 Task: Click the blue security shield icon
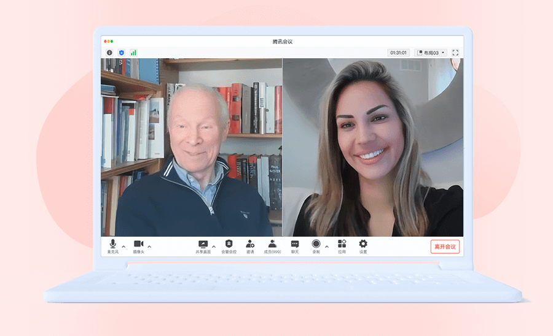(122, 53)
